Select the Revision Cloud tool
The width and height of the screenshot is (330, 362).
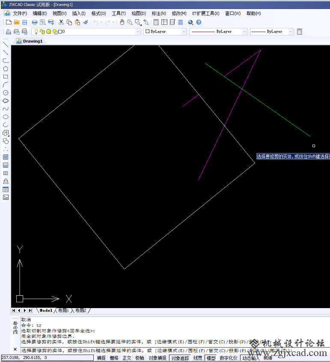pos(6,101)
